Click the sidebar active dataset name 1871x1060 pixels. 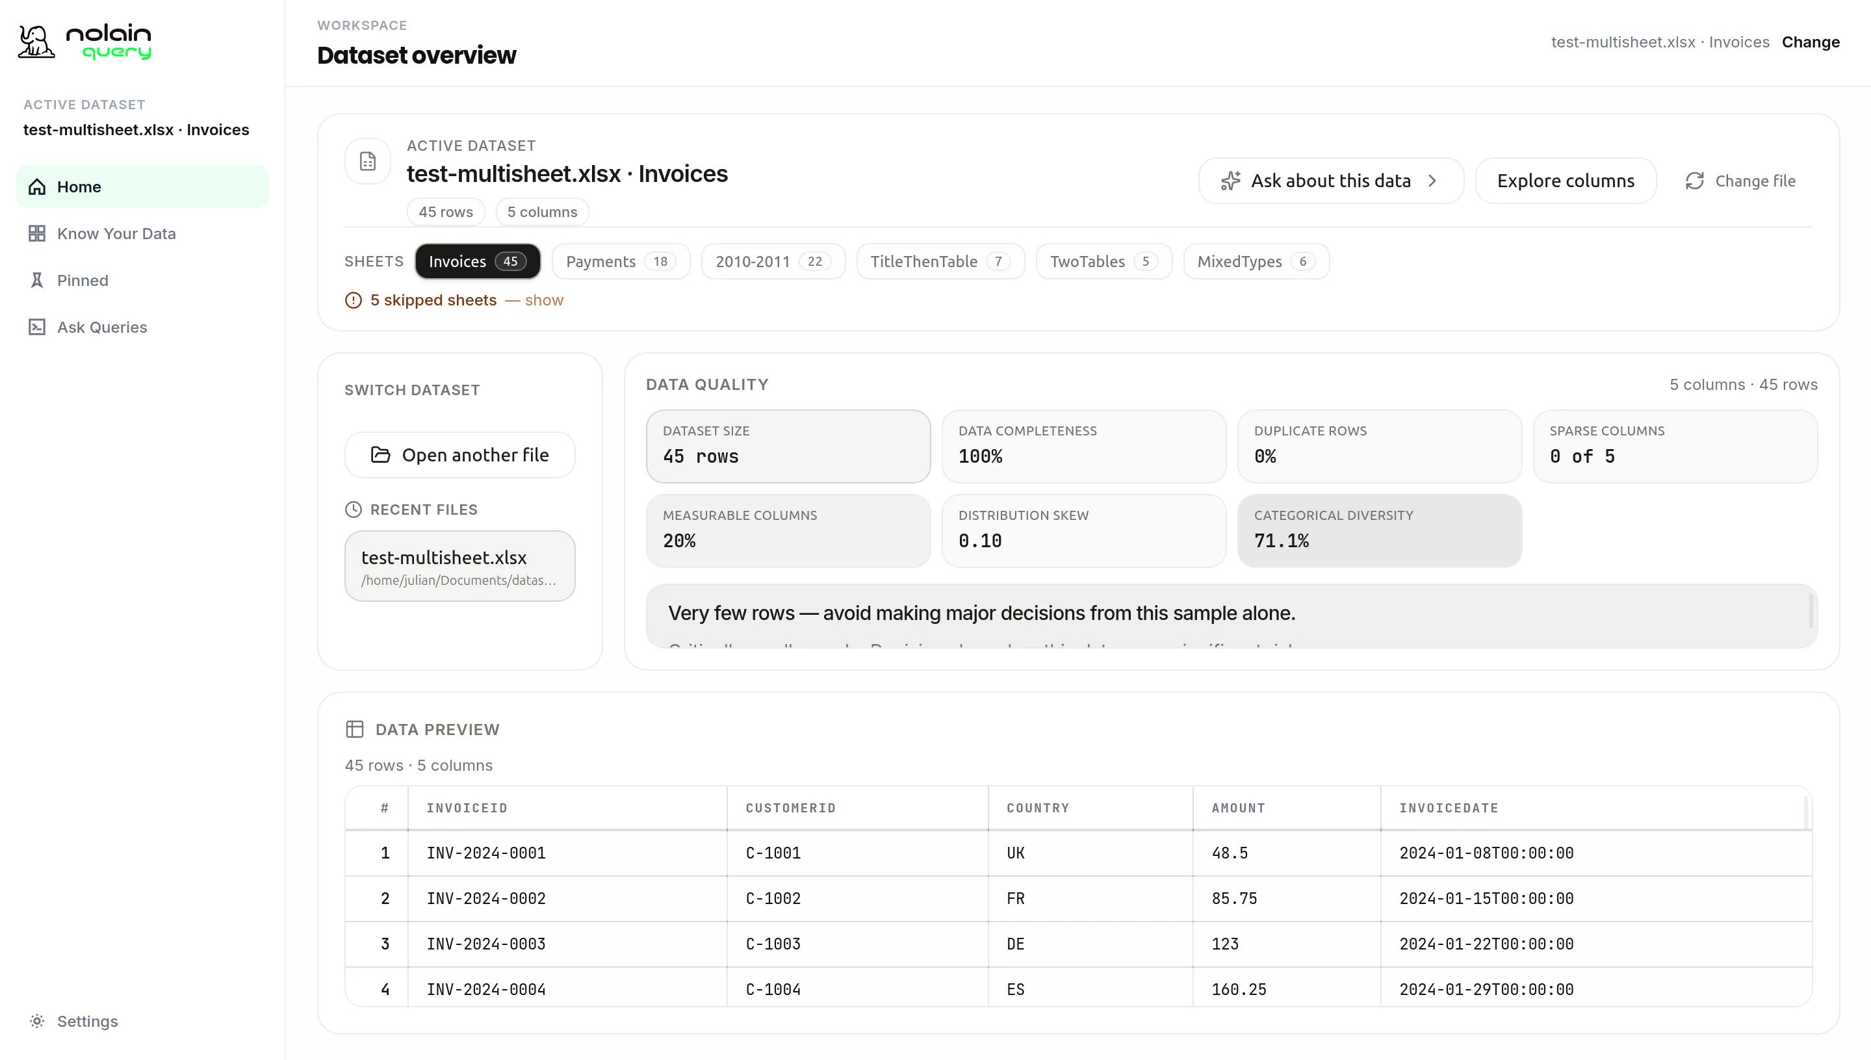[136, 129]
